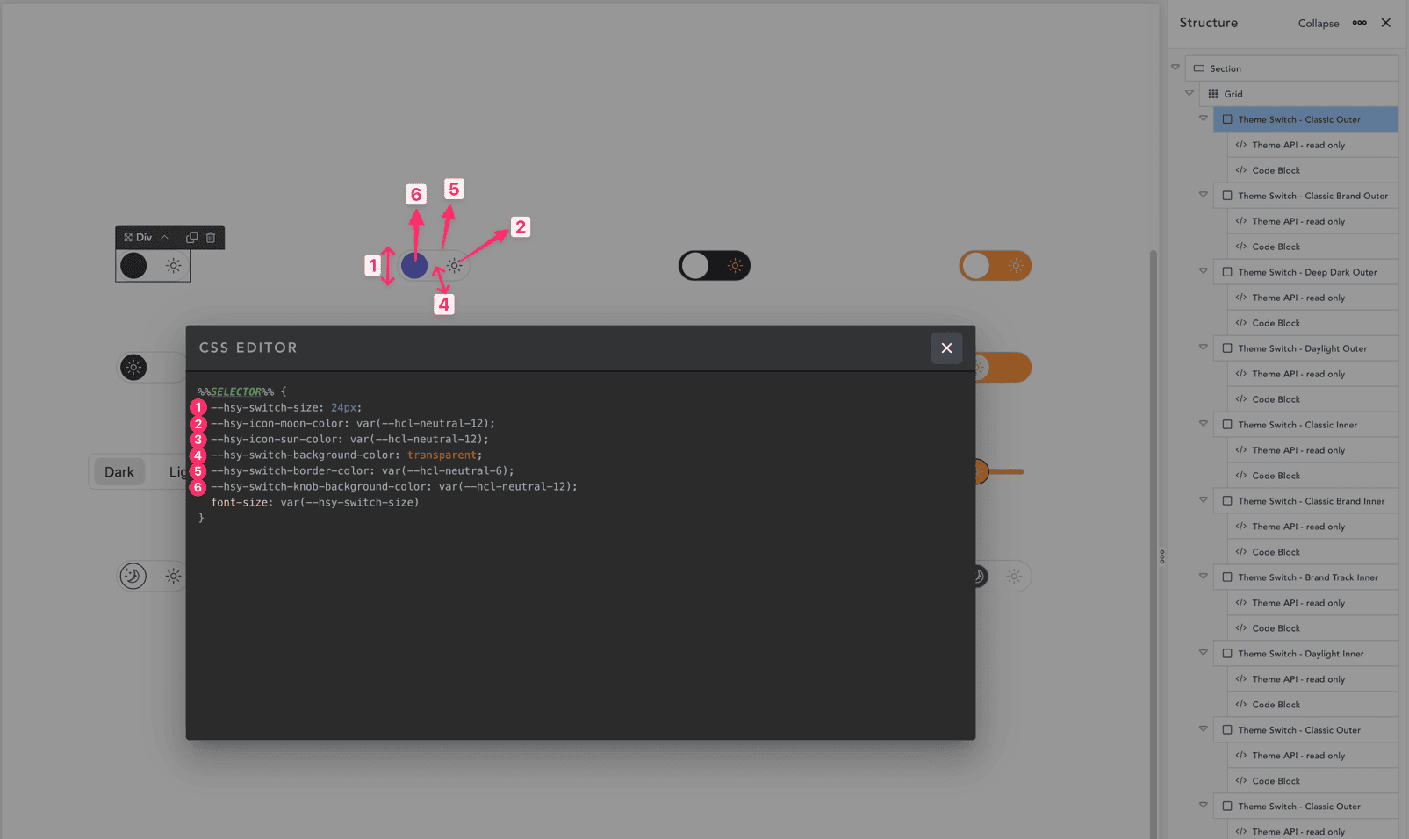Viewport: 1409px width, 839px height.
Task: Close the CSS Editor dialog
Action: point(946,348)
